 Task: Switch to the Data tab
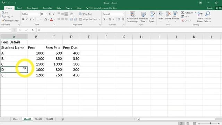pyautogui.click(x=59, y=8)
